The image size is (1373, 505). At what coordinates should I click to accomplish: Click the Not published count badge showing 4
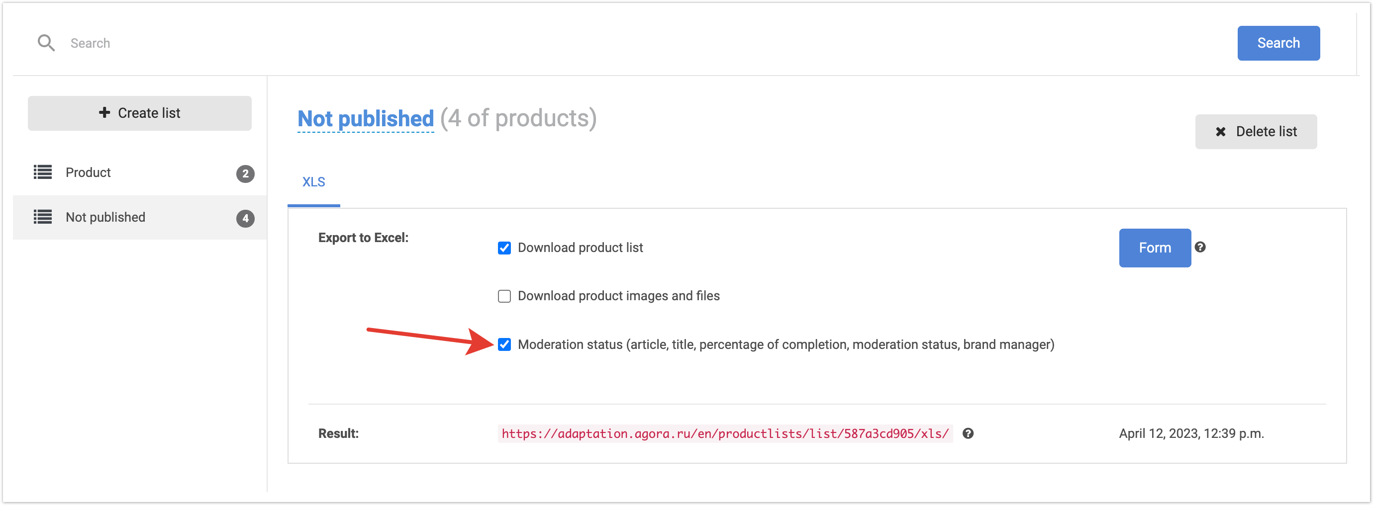(245, 218)
